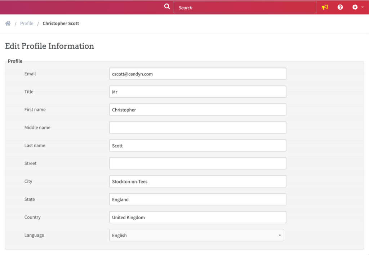The image size is (369, 255).
Task: Click the empty Middle name field
Action: [x=197, y=127]
